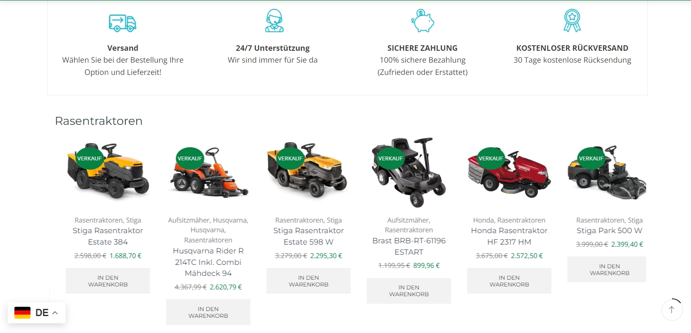Click the VERKAUF badge on Honda tractor

point(491,158)
